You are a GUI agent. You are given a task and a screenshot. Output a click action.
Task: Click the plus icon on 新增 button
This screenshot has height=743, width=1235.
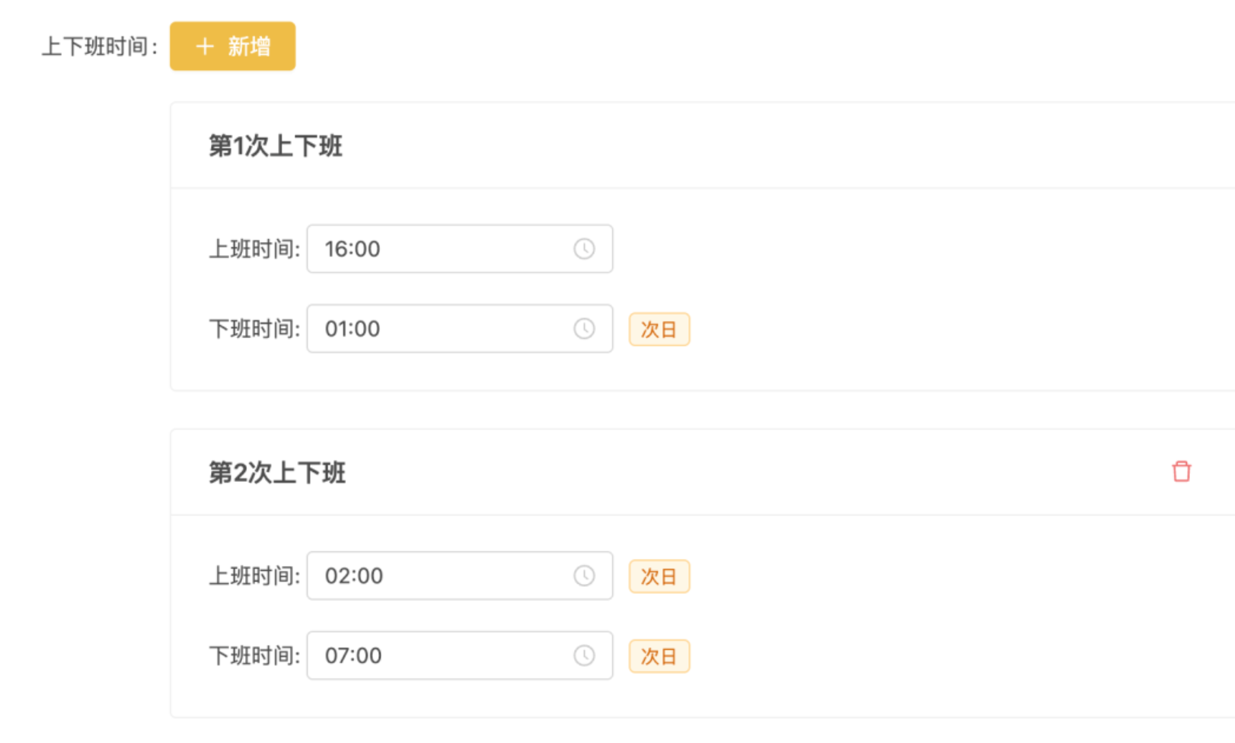pos(204,46)
